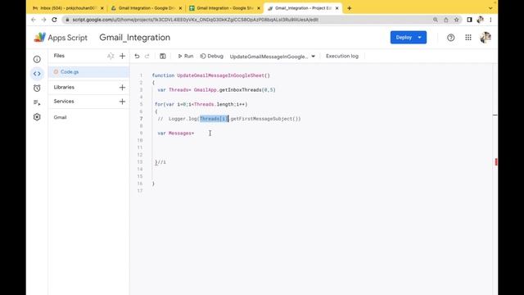Add a library with plus icon
The height and width of the screenshot is (295, 524).
pyautogui.click(x=122, y=88)
